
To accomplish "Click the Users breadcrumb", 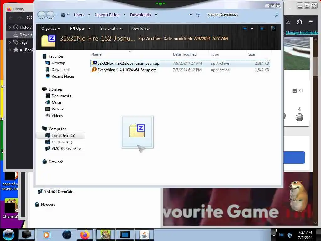I will tap(79, 15).
